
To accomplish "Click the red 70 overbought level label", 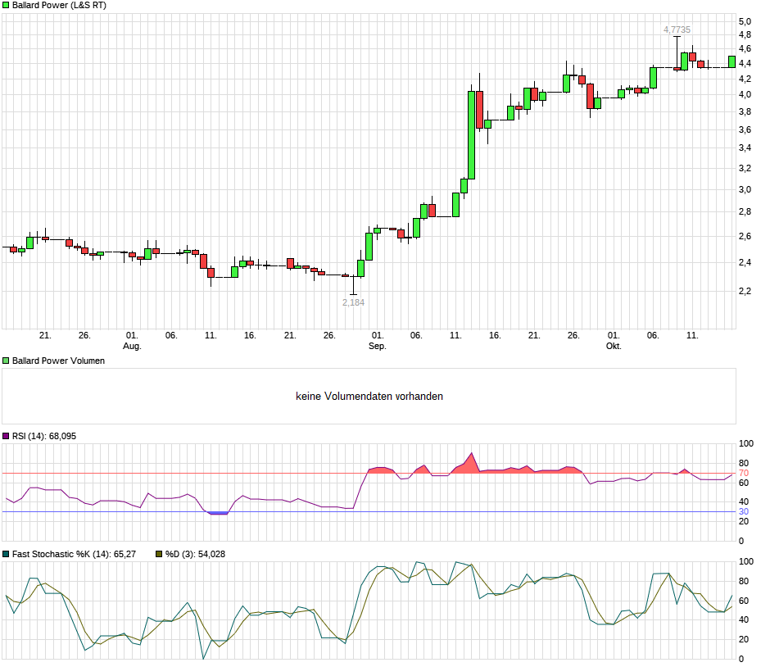I will point(744,474).
